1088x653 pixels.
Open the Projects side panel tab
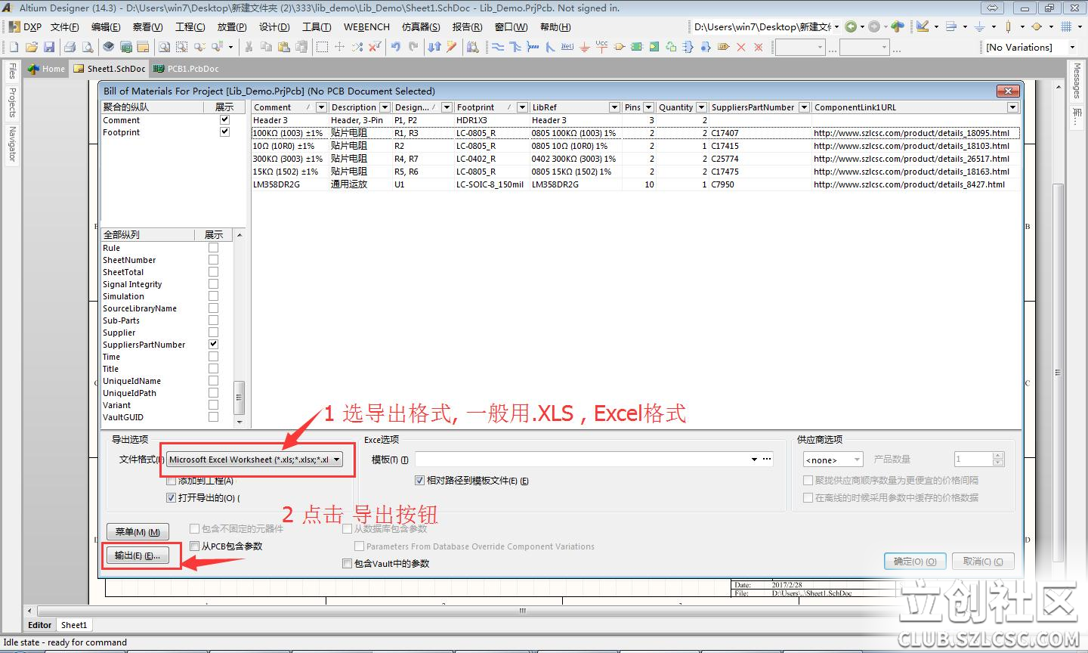click(x=12, y=101)
